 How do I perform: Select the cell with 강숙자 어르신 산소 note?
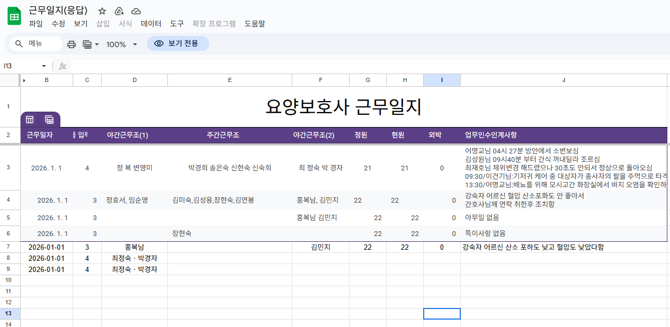pos(532,247)
